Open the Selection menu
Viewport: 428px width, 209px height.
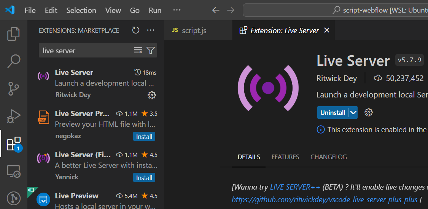[81, 10]
